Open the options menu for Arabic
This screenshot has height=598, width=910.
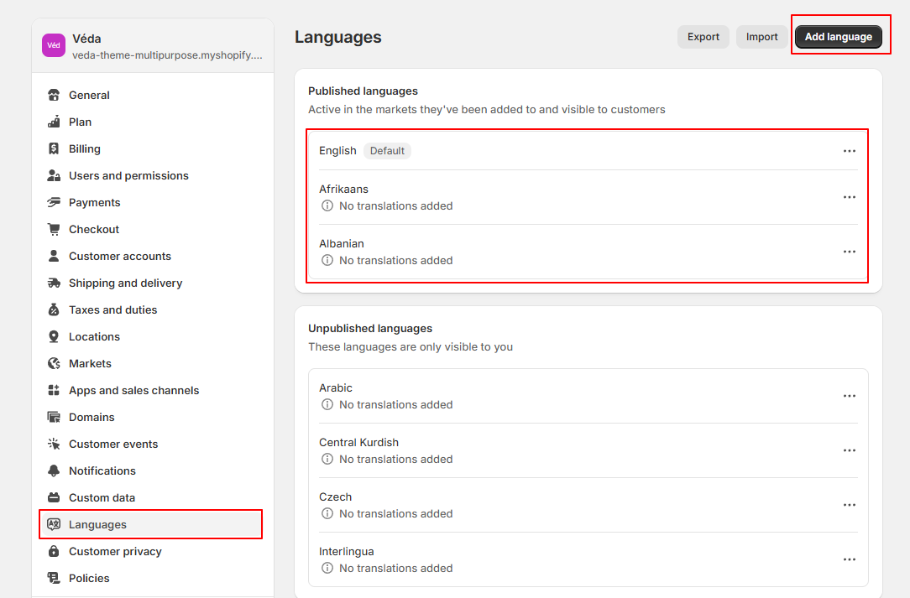pos(849,396)
